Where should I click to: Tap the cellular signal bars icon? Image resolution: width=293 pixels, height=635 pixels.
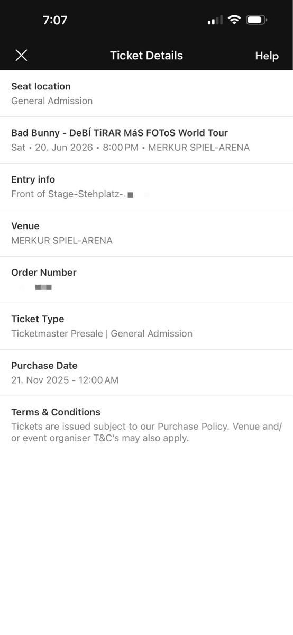(x=215, y=21)
